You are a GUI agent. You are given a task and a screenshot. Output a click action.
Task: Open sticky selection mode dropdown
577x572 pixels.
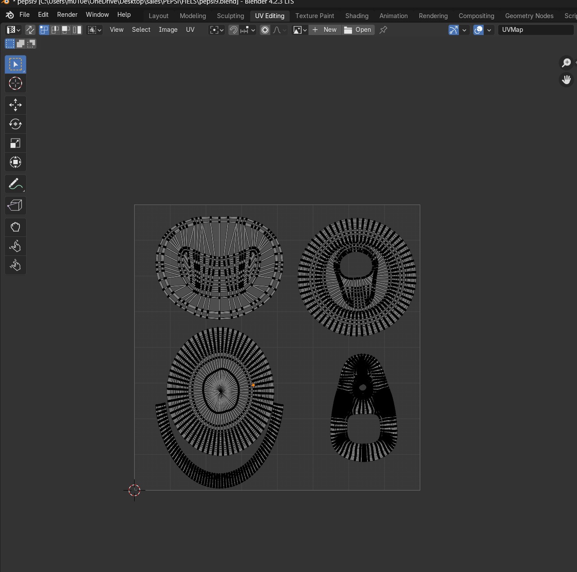(95, 30)
